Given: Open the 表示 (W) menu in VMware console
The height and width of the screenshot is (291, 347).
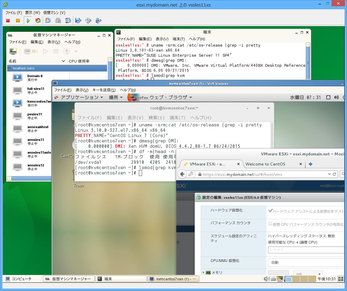Looking at the screenshot, I should pos(33,13).
